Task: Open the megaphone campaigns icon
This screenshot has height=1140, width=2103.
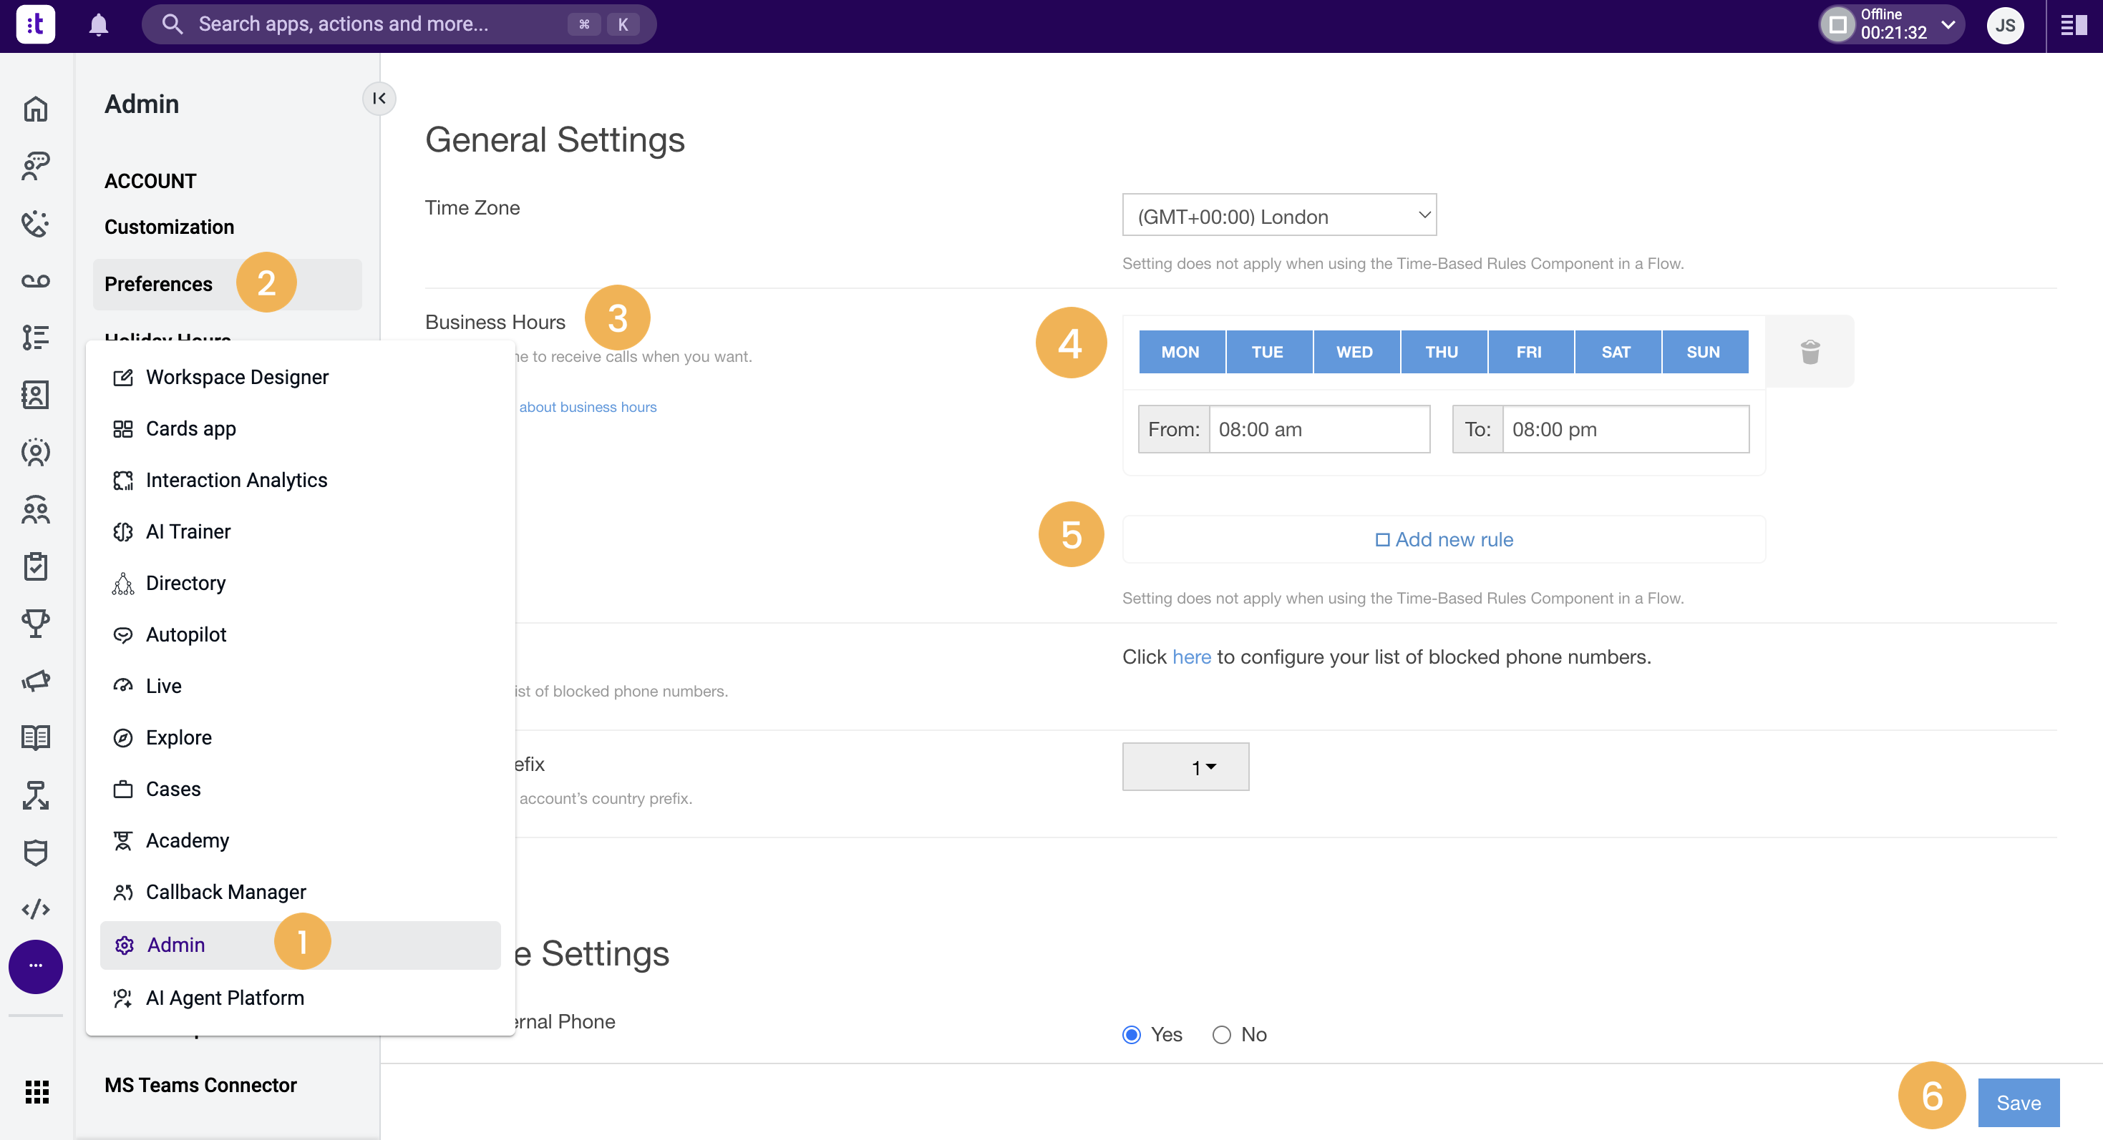Action: coord(36,681)
